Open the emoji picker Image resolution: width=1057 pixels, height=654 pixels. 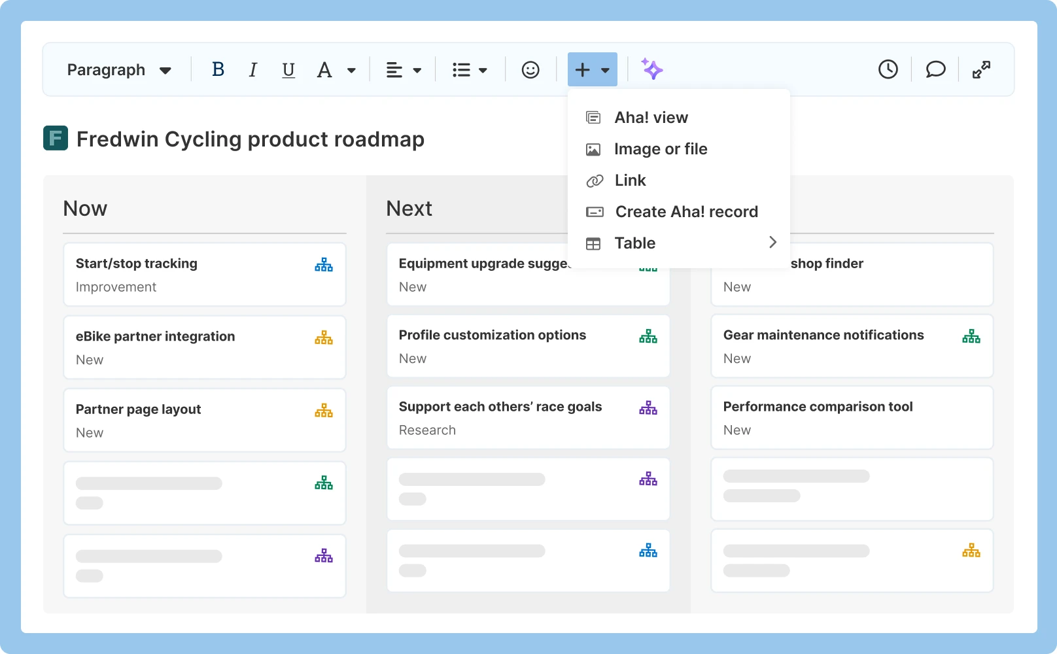pos(530,69)
